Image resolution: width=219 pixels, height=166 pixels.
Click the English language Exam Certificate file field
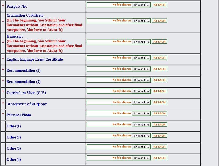click(x=109, y=58)
